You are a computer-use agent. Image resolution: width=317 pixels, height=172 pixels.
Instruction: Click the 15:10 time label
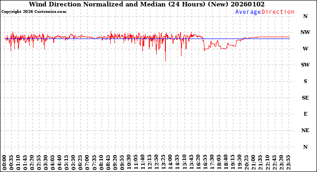184,162
